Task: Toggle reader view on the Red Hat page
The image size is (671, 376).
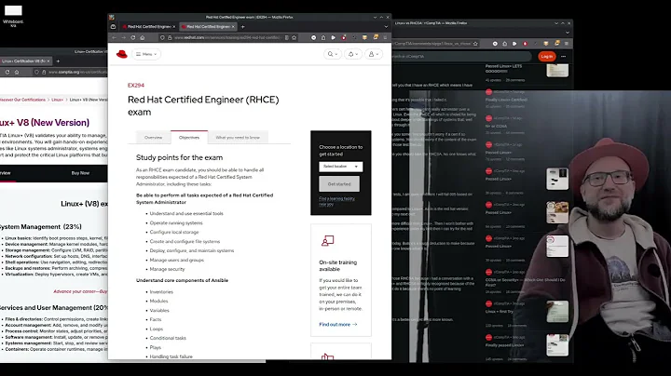Action: [286, 37]
